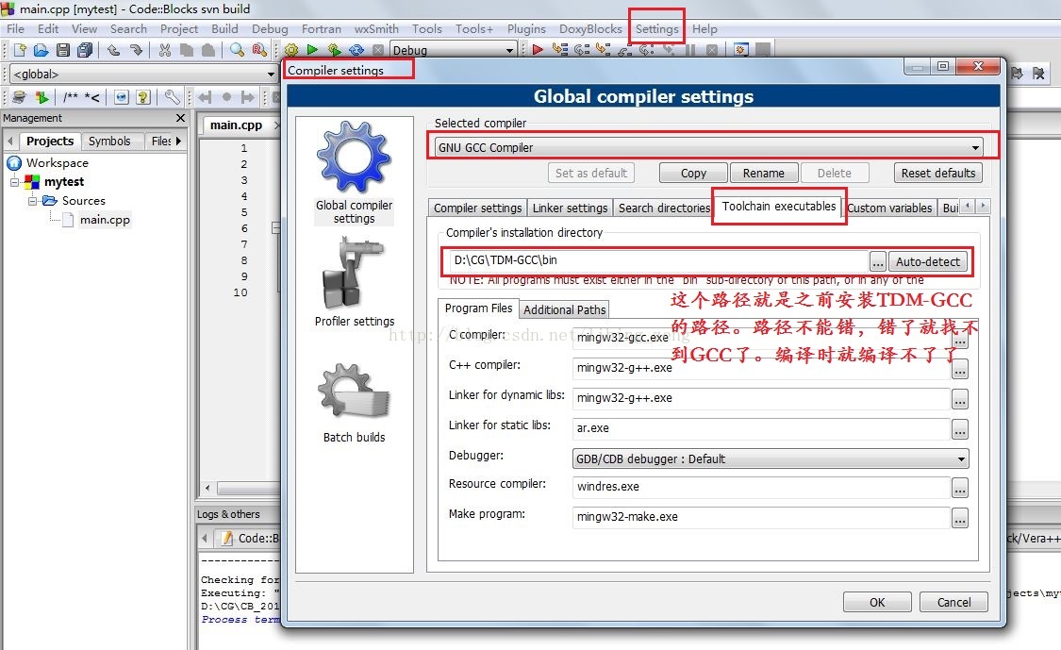Open the Debug build target dropdown
The width and height of the screenshot is (1061, 650).
[454, 50]
